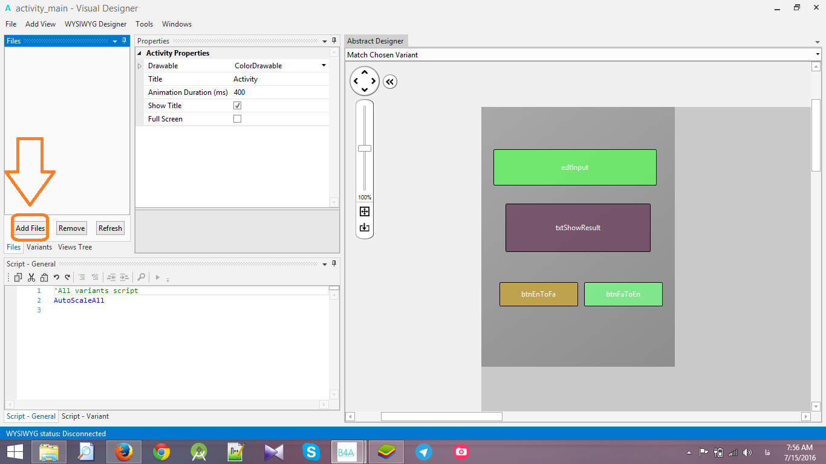The image size is (826, 464).
Task: Open the Drawable ColorDrawable dropdown
Action: point(324,66)
